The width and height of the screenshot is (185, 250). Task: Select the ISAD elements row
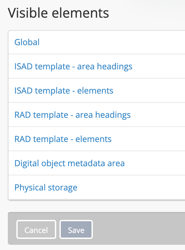click(x=97, y=90)
